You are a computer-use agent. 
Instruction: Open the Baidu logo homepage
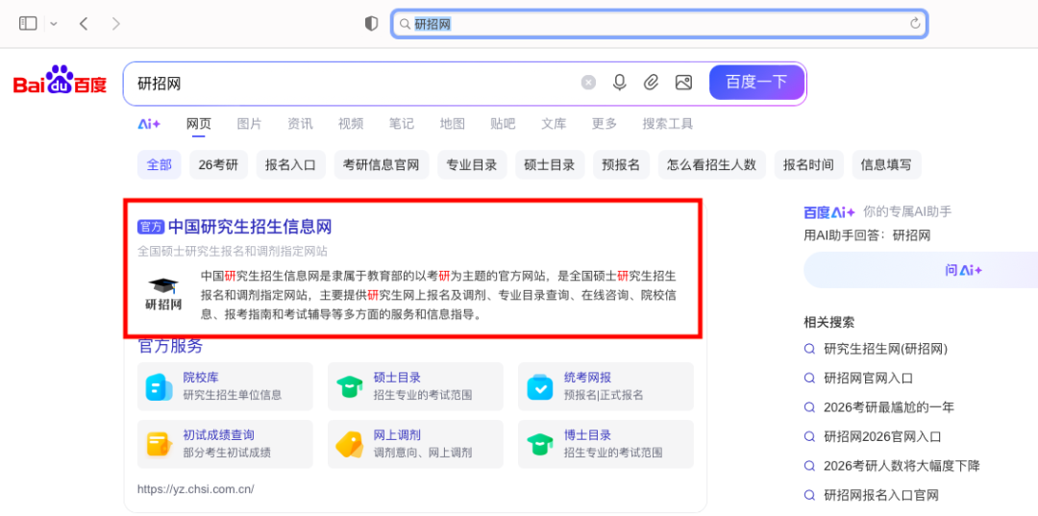click(x=60, y=82)
